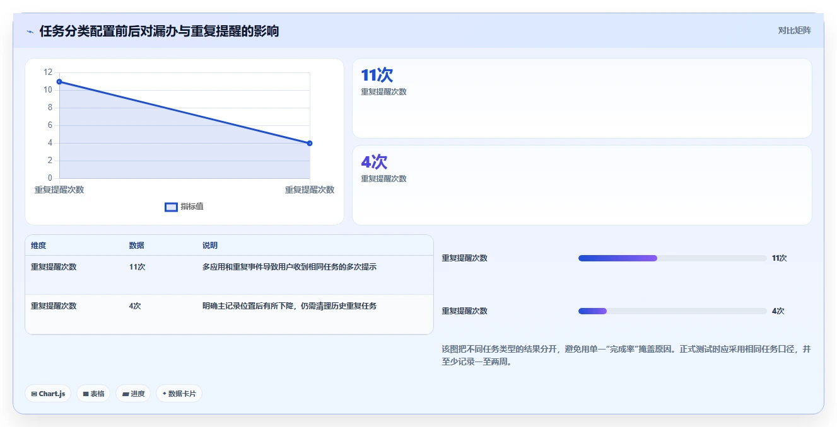This screenshot has width=837, height=427.
Task: Click the 重复提醒次数 label of the 11次 progress bar
Action: (x=464, y=258)
